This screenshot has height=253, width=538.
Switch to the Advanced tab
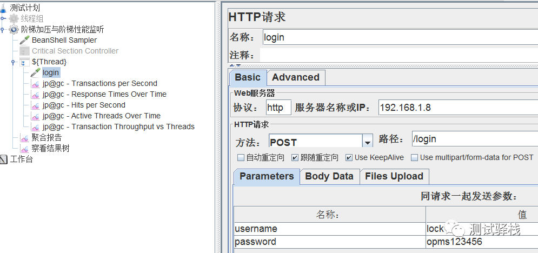pos(296,77)
